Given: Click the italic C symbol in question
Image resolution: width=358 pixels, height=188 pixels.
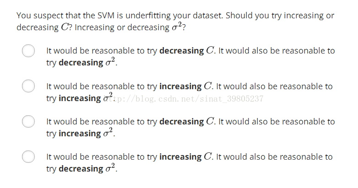Looking at the screenshot, I should (65, 27).
